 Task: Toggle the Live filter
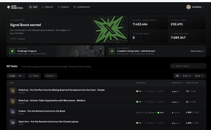tap(12, 76)
